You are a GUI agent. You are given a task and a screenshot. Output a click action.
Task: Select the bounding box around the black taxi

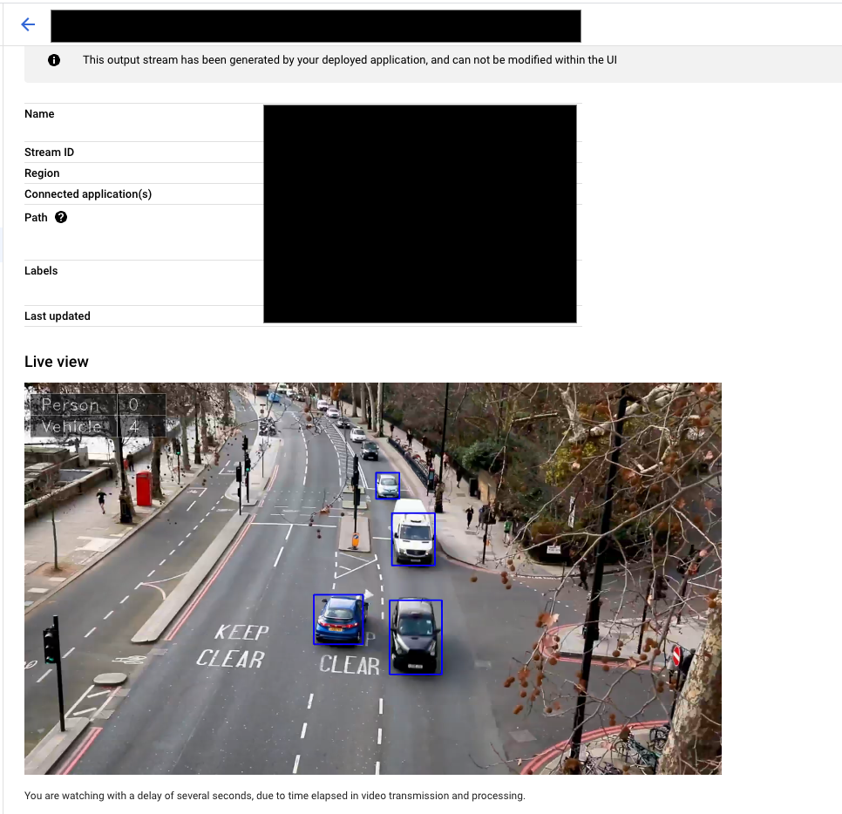[416, 636]
